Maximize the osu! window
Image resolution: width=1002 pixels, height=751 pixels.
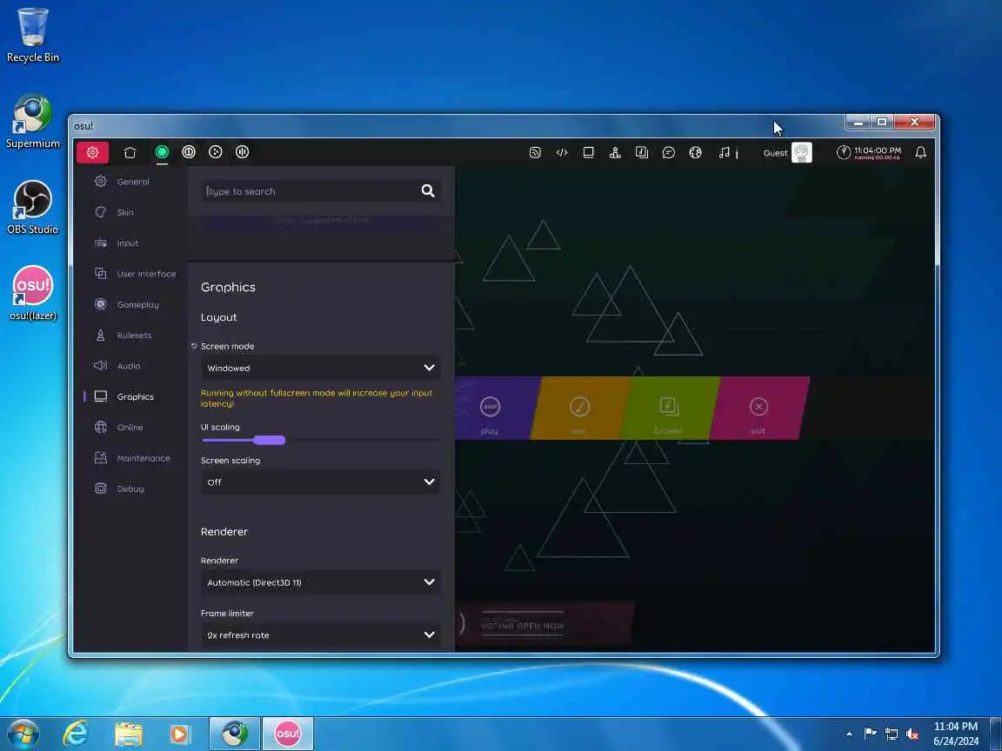pos(882,122)
